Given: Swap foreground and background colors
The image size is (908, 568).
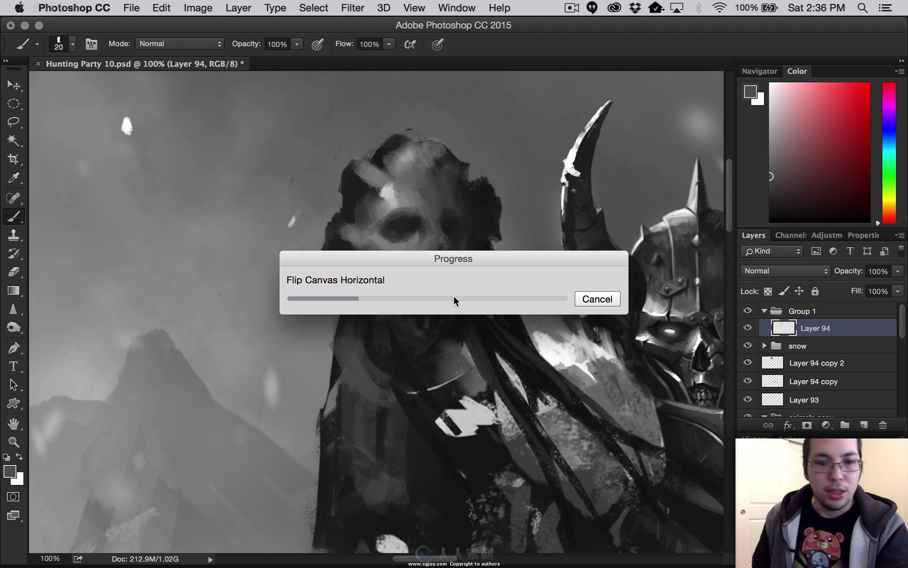Looking at the screenshot, I should click(19, 457).
